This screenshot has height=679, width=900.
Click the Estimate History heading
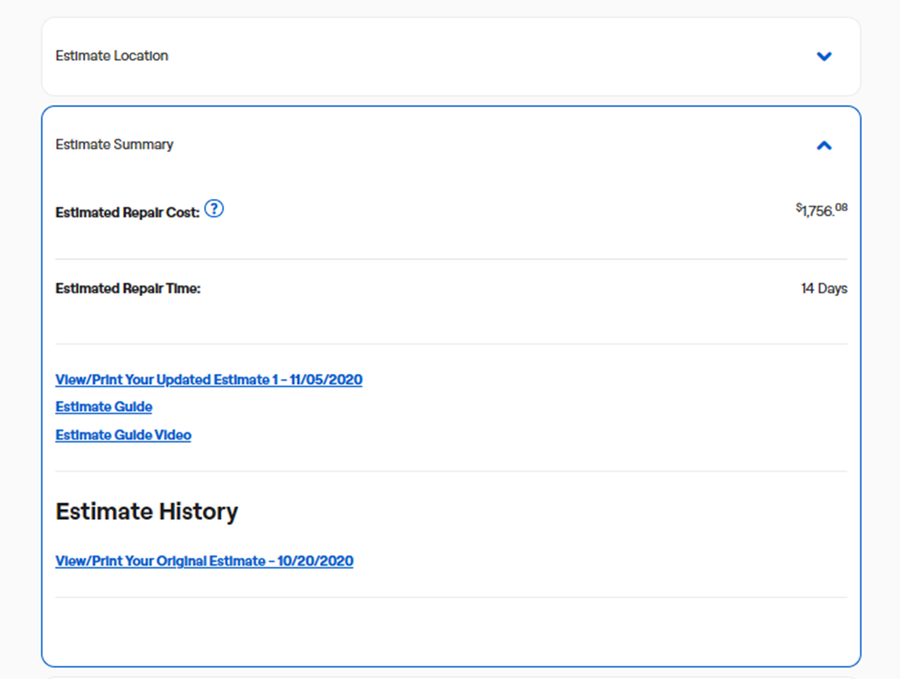tap(147, 511)
